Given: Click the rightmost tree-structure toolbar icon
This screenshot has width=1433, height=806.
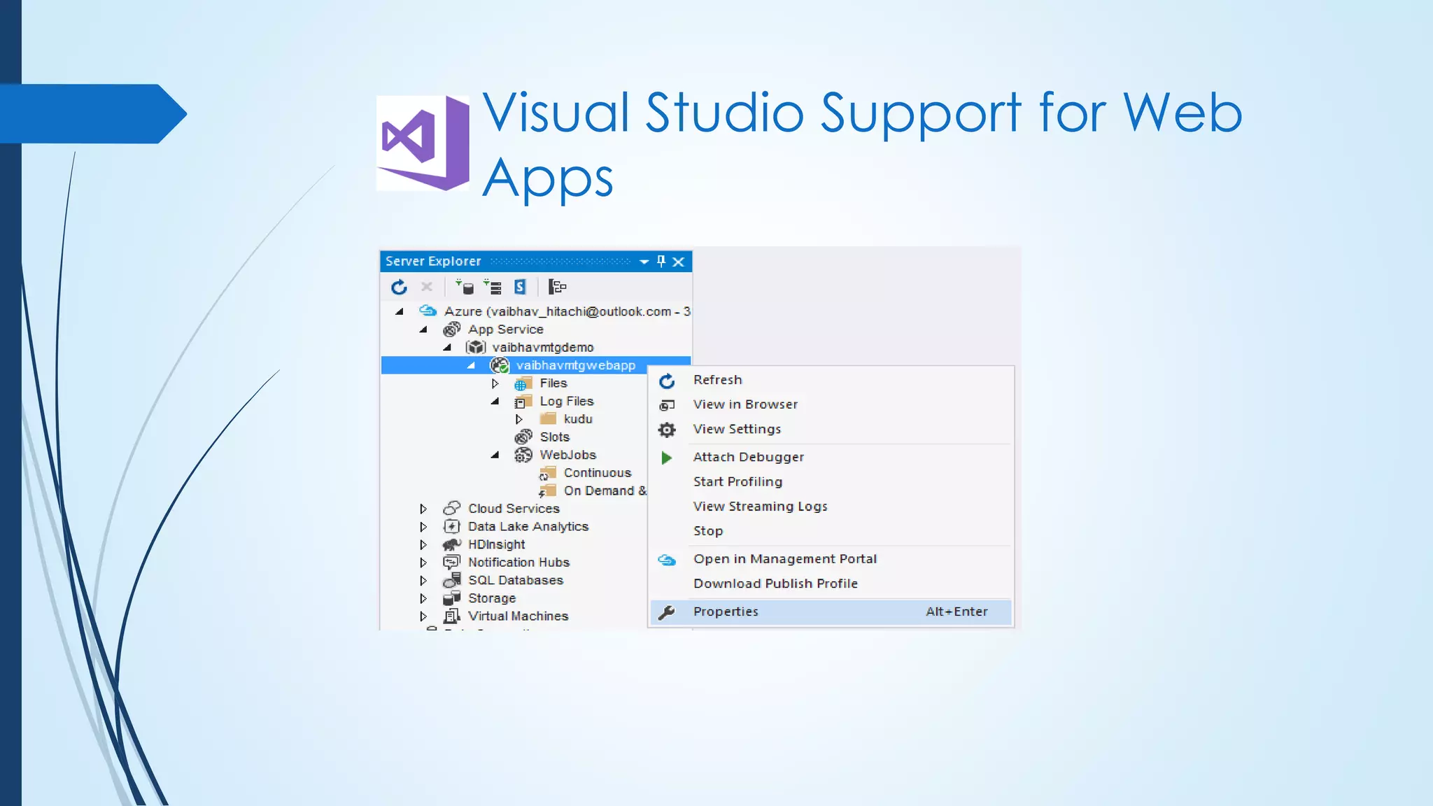Looking at the screenshot, I should (557, 286).
